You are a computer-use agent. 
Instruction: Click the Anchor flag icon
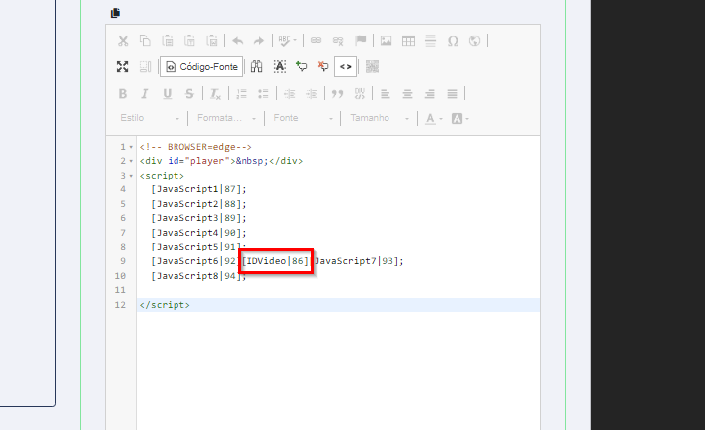click(360, 41)
